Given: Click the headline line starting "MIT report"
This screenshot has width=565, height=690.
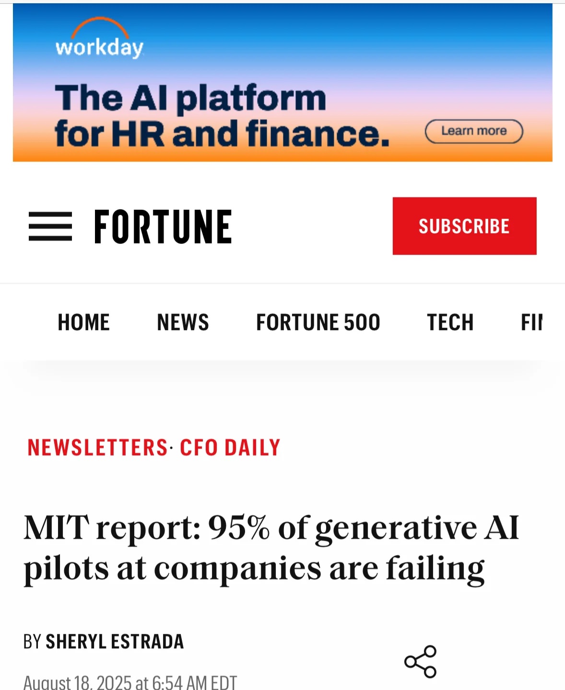Looking at the screenshot, I should click(271, 528).
